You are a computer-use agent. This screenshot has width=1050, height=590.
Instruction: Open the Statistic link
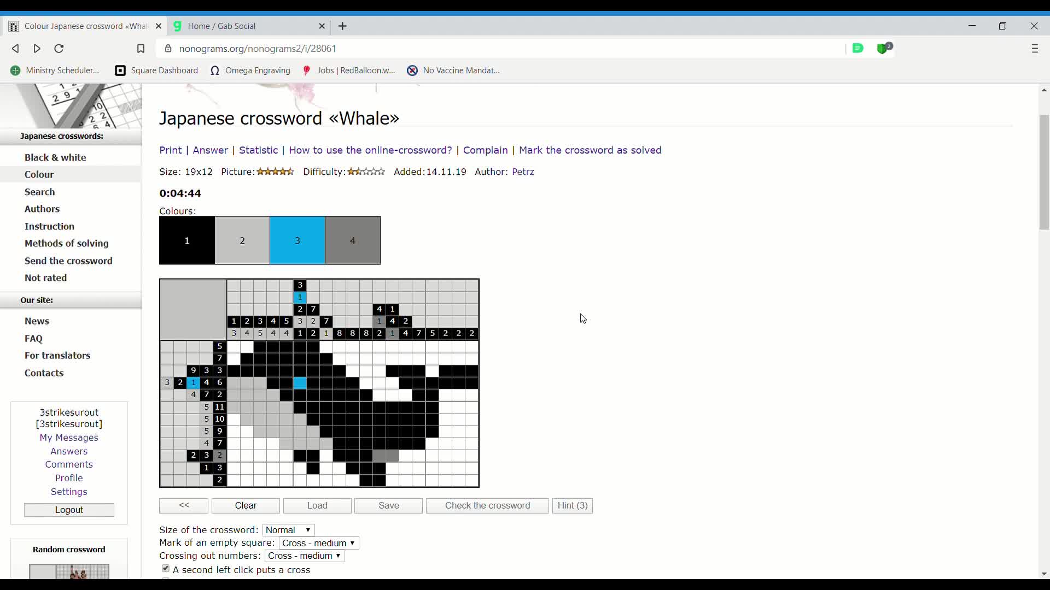point(258,150)
